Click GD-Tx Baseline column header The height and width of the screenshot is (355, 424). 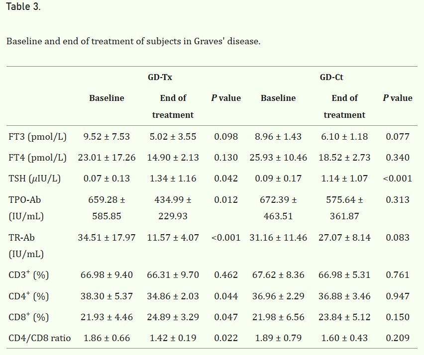tap(106, 98)
